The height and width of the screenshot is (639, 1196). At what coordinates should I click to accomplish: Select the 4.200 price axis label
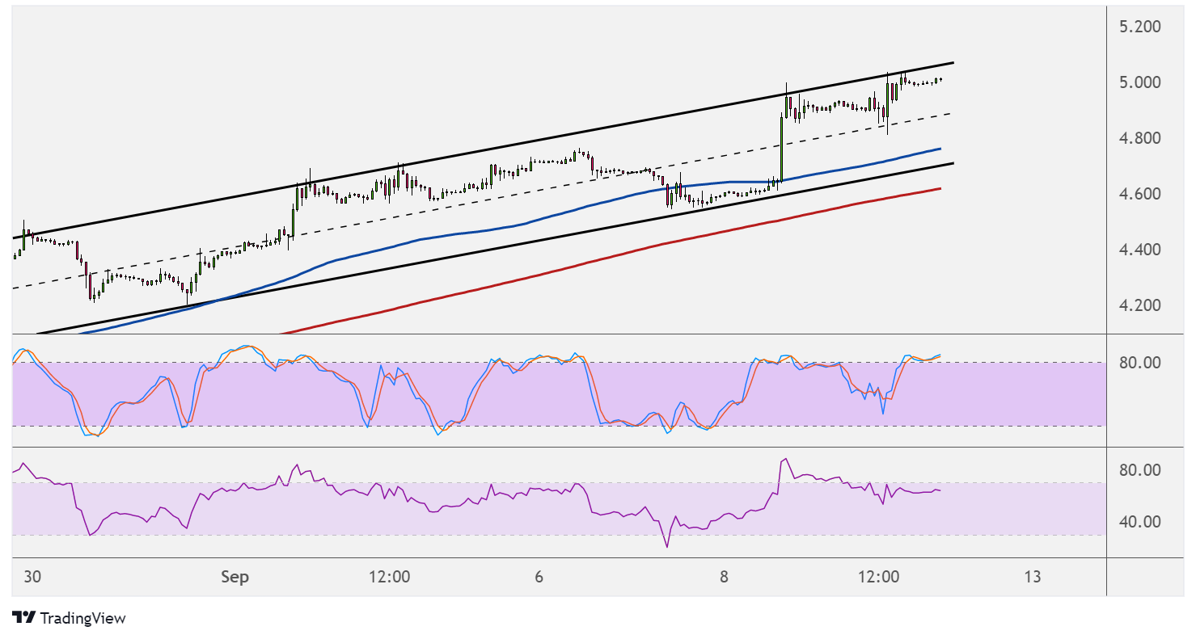click(x=1139, y=305)
